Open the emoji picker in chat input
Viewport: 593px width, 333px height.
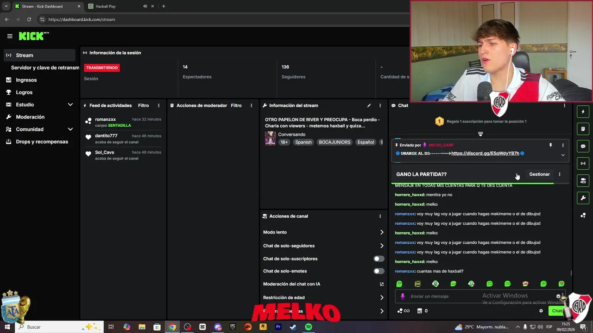click(558, 296)
